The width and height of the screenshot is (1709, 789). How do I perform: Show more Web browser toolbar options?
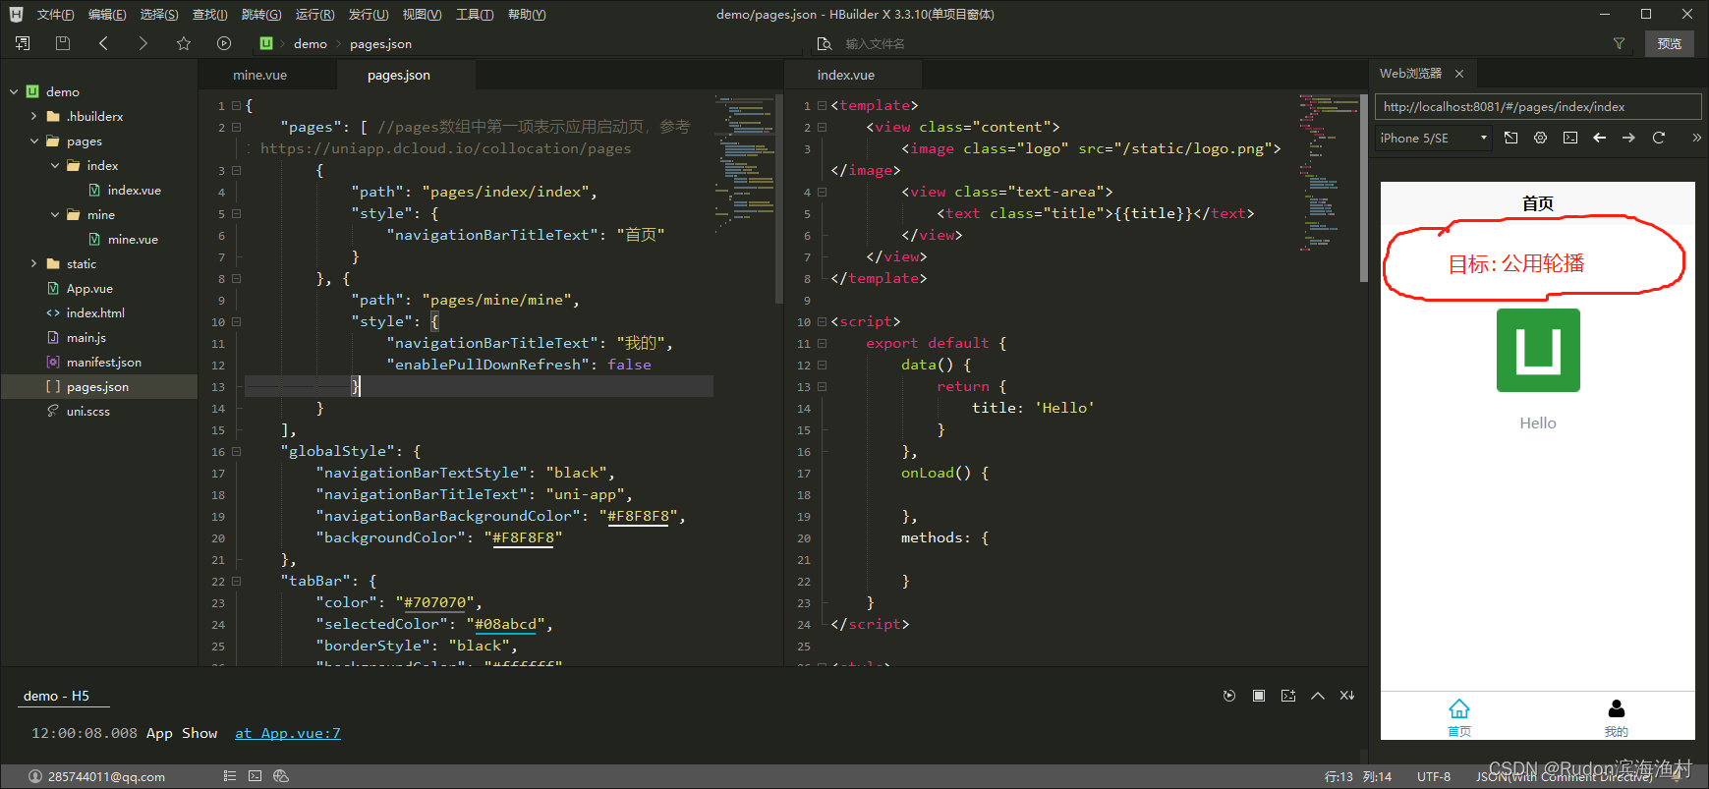[1696, 138]
